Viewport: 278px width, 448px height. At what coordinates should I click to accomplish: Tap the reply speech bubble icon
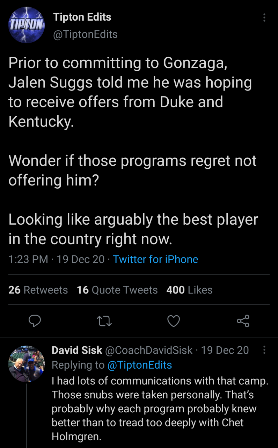coord(35,321)
